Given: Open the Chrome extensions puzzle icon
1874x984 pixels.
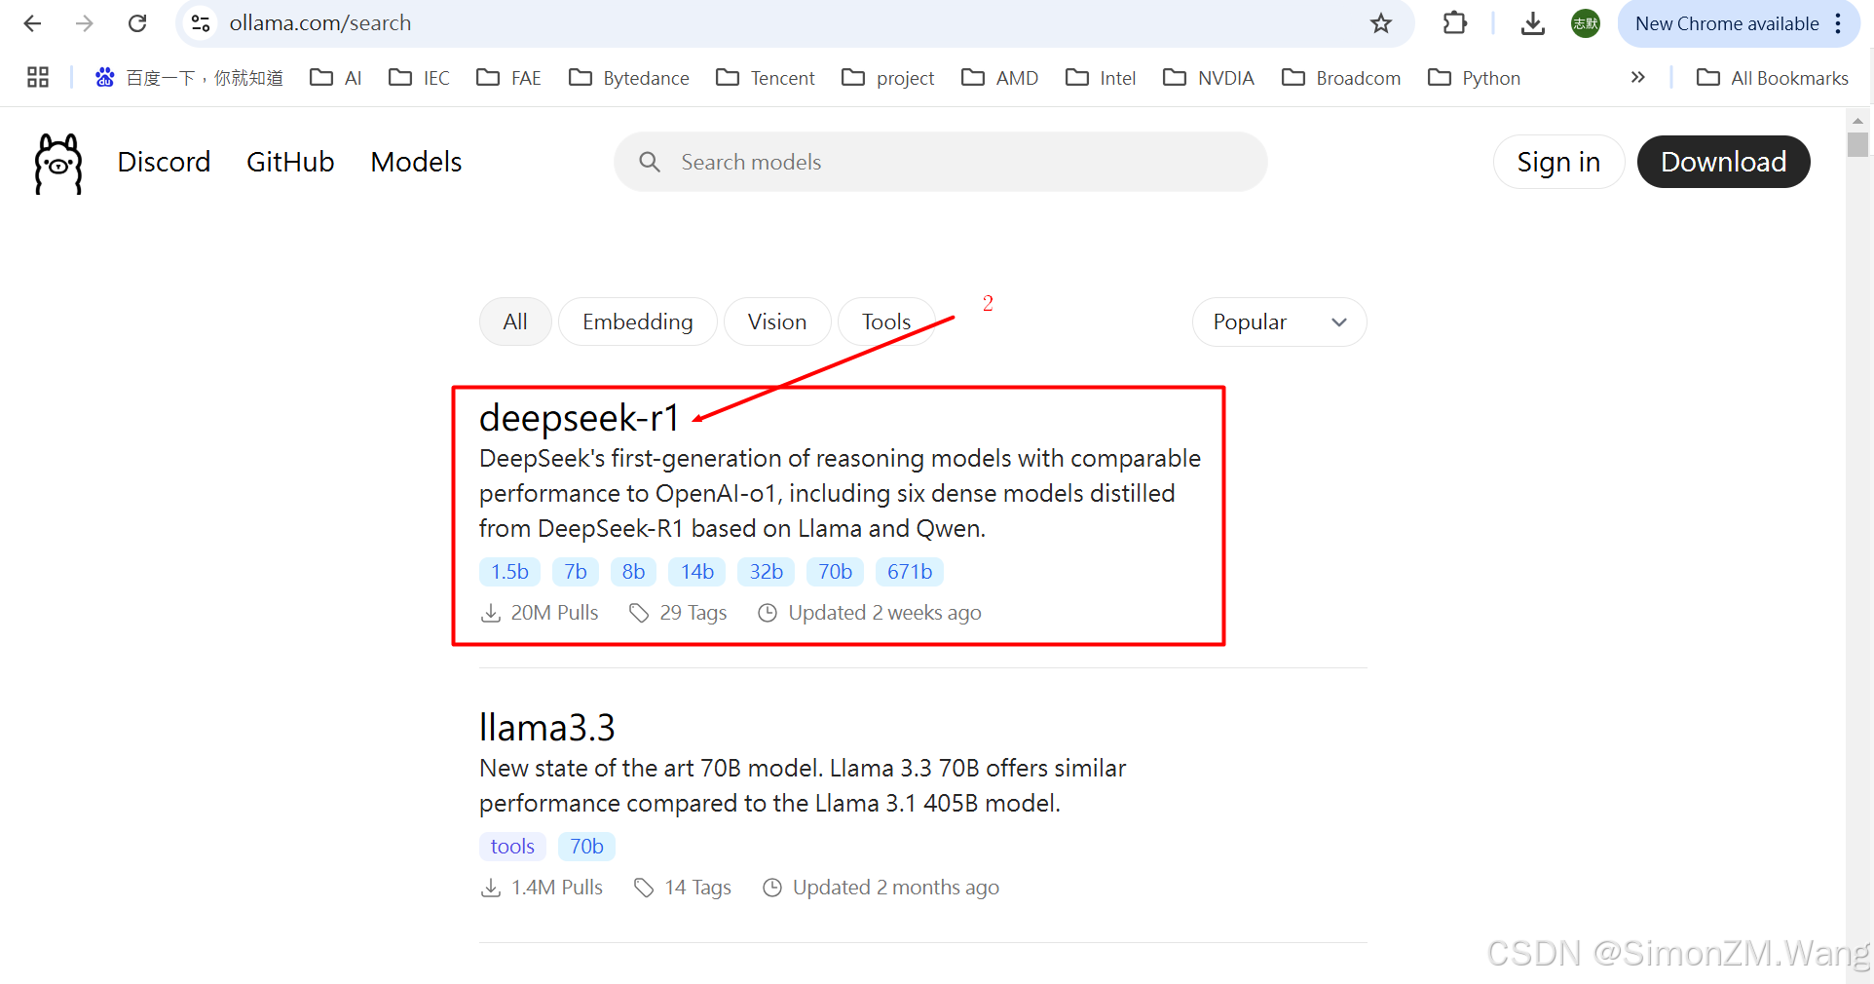Looking at the screenshot, I should point(1454,23).
